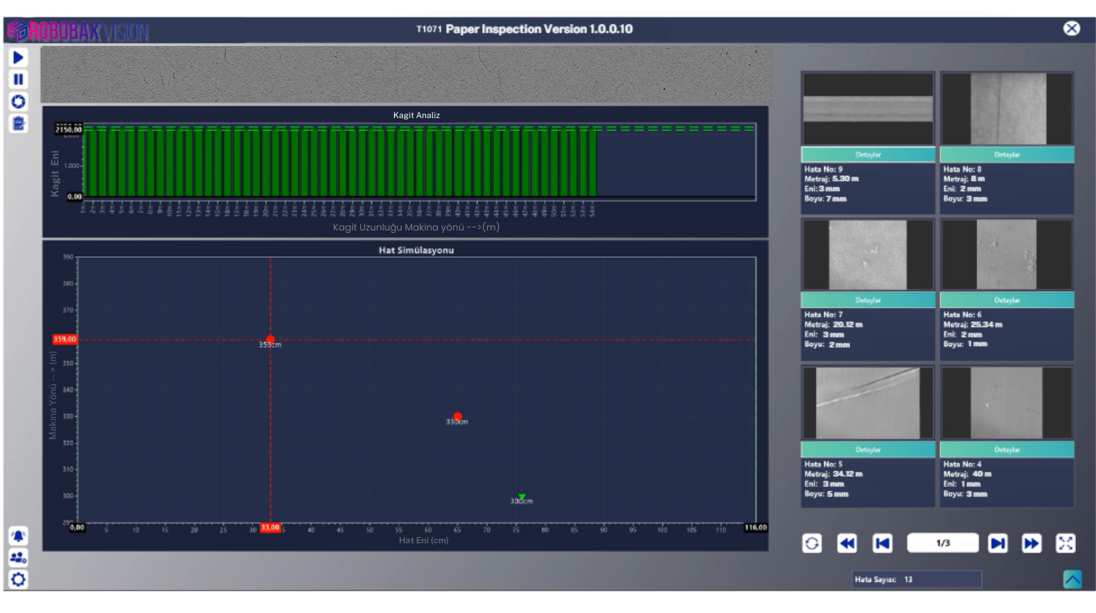Open the report clipboard icon
Screen dimensions: 1096x613
[x=18, y=124]
